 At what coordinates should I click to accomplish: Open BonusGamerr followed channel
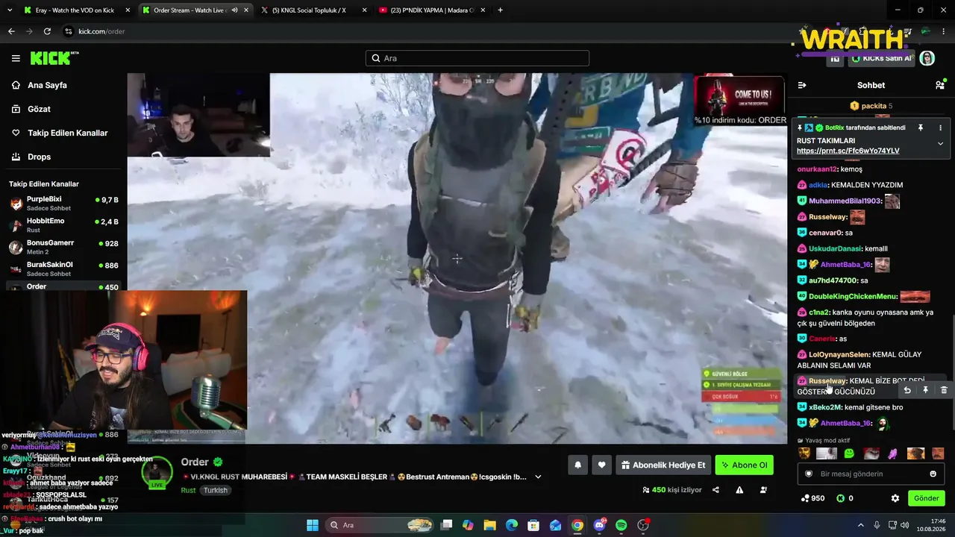point(63,247)
